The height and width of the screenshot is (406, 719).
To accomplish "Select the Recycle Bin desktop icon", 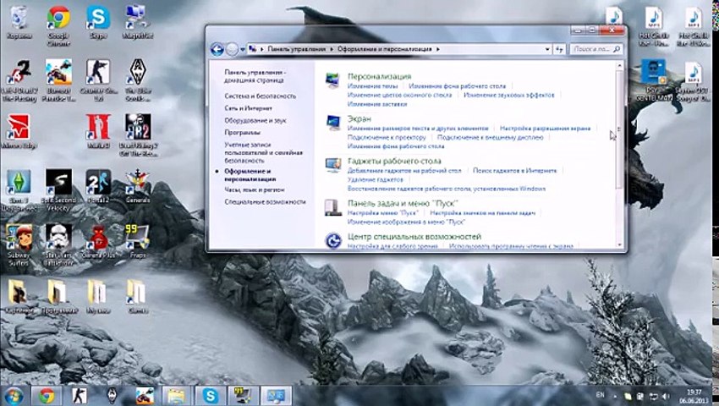I will point(19,21).
